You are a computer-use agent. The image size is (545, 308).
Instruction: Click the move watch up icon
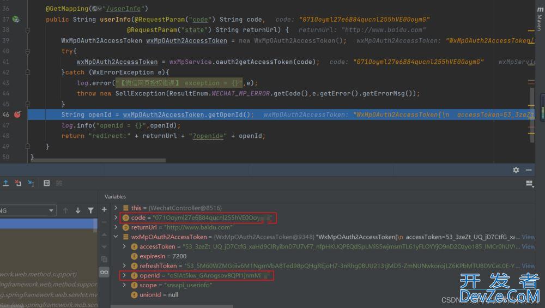[x=104, y=234]
